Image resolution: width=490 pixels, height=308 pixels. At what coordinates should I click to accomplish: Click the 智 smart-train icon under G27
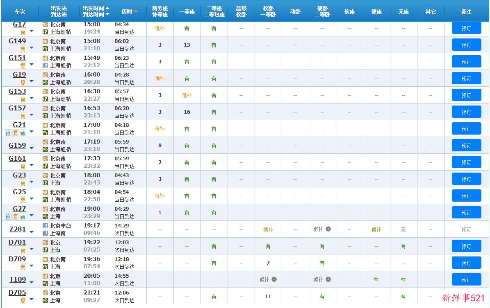click(23, 216)
